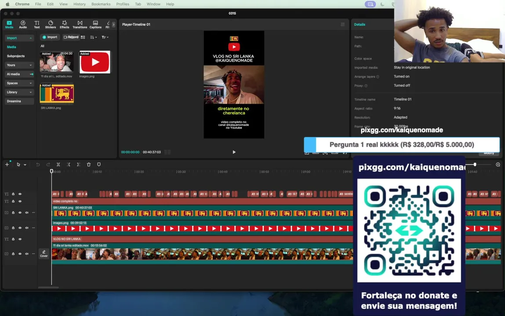Lock the SRI LANKA.png track
Viewport: 505px width, 316px height.
13,212
